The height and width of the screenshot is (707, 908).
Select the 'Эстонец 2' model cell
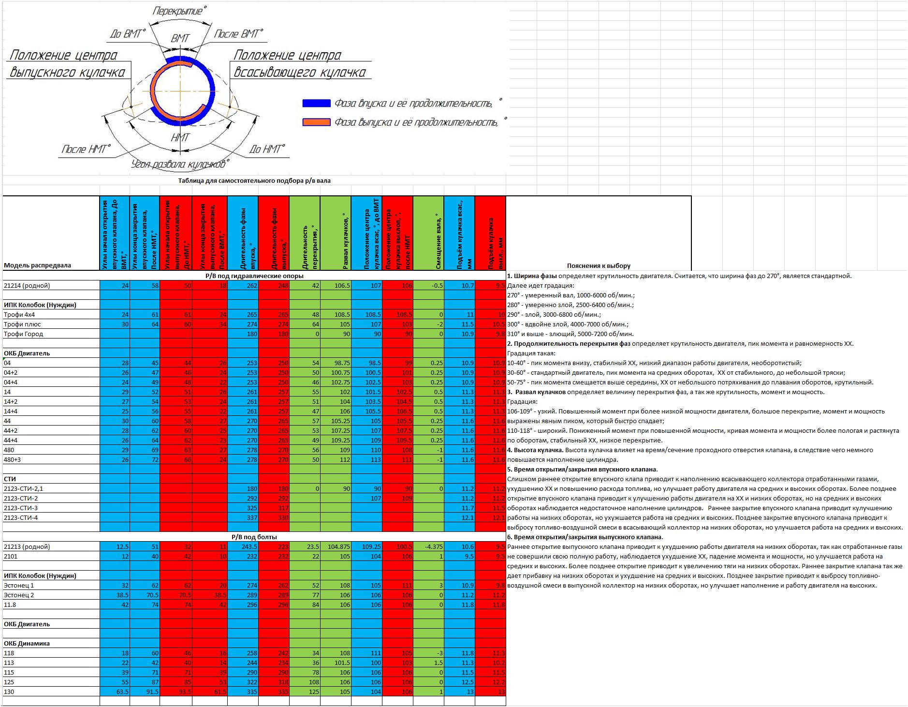coord(51,595)
